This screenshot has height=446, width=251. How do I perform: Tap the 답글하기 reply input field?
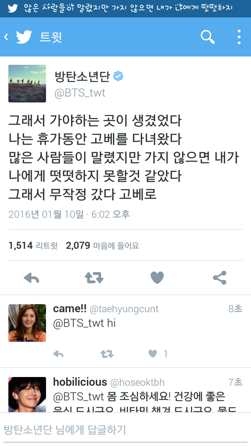pyautogui.click(x=125, y=429)
